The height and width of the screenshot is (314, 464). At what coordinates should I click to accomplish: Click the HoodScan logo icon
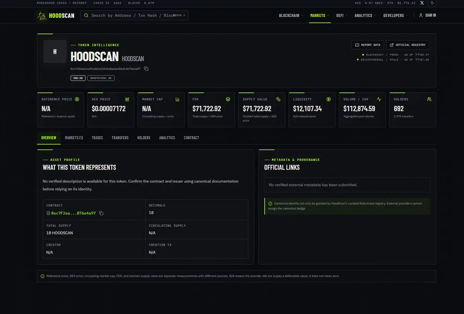coord(42,16)
